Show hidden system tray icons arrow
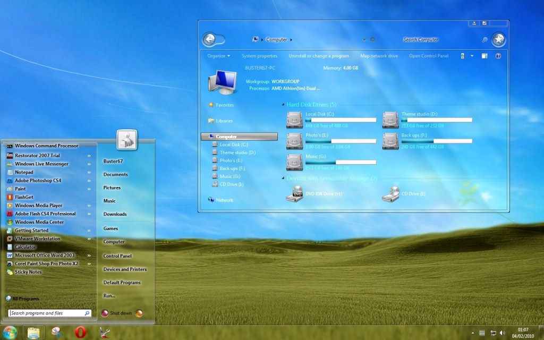The image size is (544, 340). [472, 333]
